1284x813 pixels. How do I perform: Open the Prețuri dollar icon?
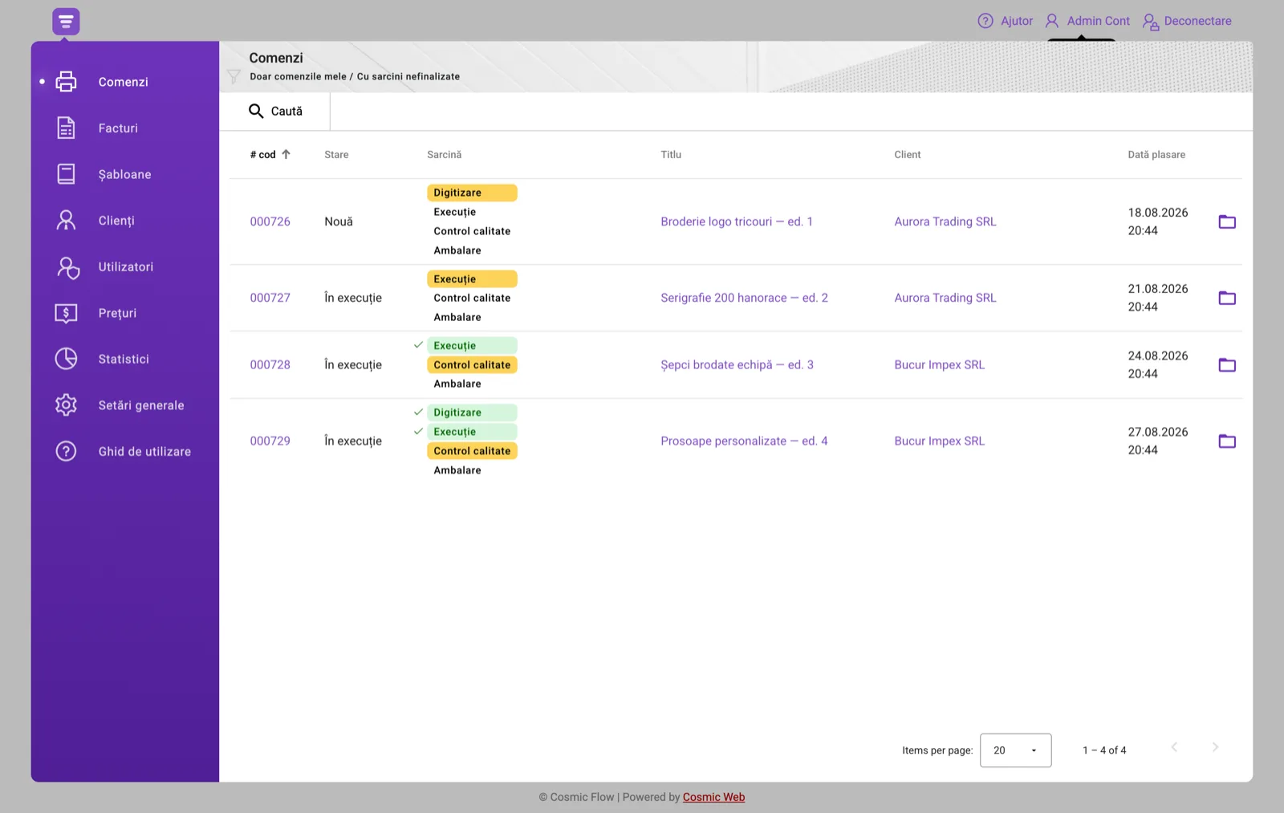[66, 313]
